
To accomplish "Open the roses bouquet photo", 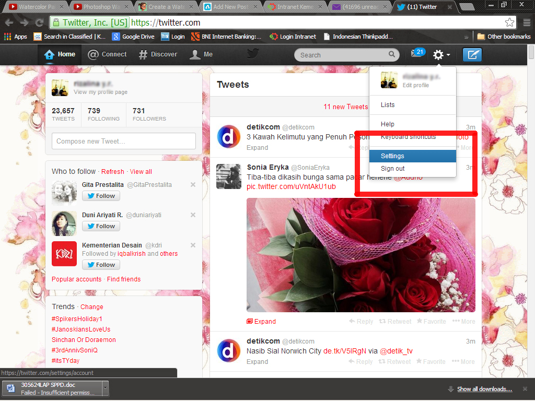I will coord(360,255).
